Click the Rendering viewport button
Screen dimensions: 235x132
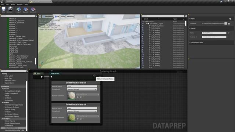click(70, 16)
